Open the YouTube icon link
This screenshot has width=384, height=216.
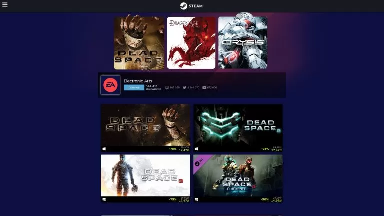coord(204,87)
